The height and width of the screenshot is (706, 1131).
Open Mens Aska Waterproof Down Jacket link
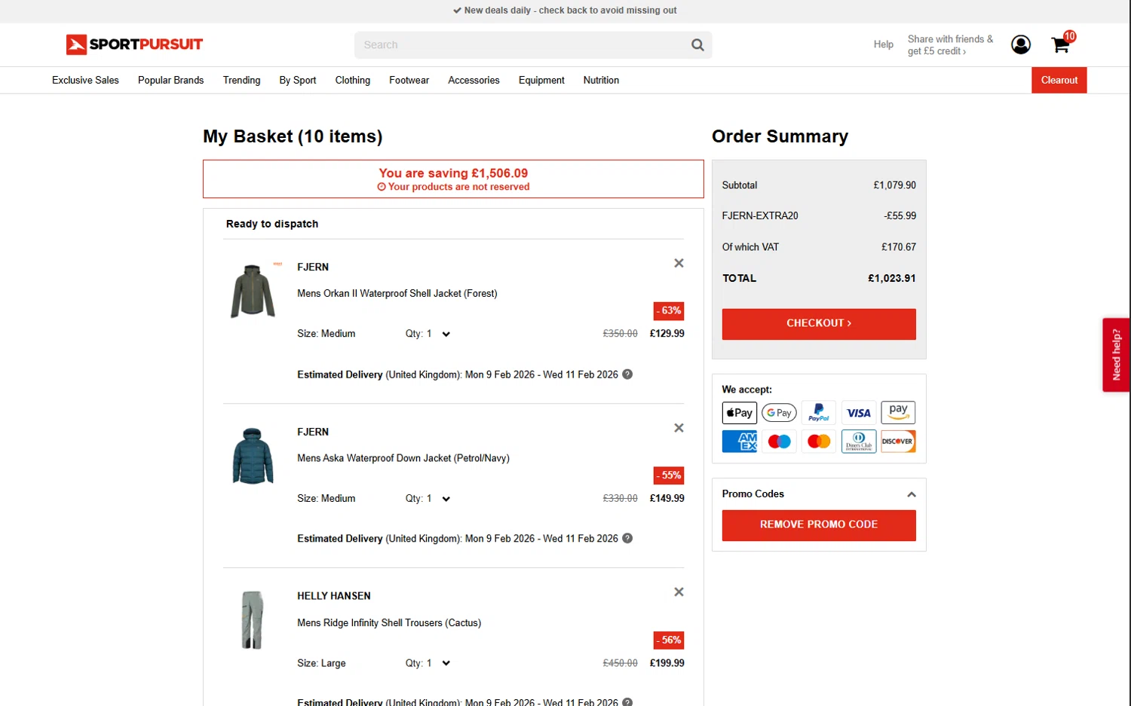403,458
